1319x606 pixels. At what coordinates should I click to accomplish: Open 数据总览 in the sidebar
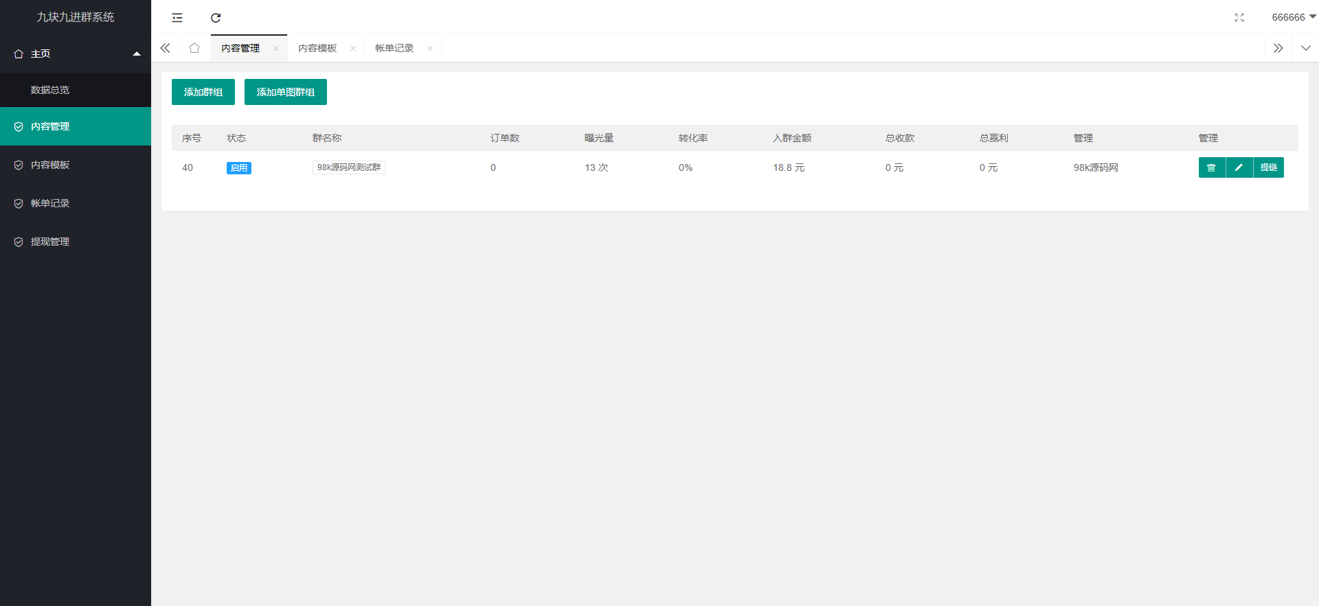pyautogui.click(x=76, y=90)
